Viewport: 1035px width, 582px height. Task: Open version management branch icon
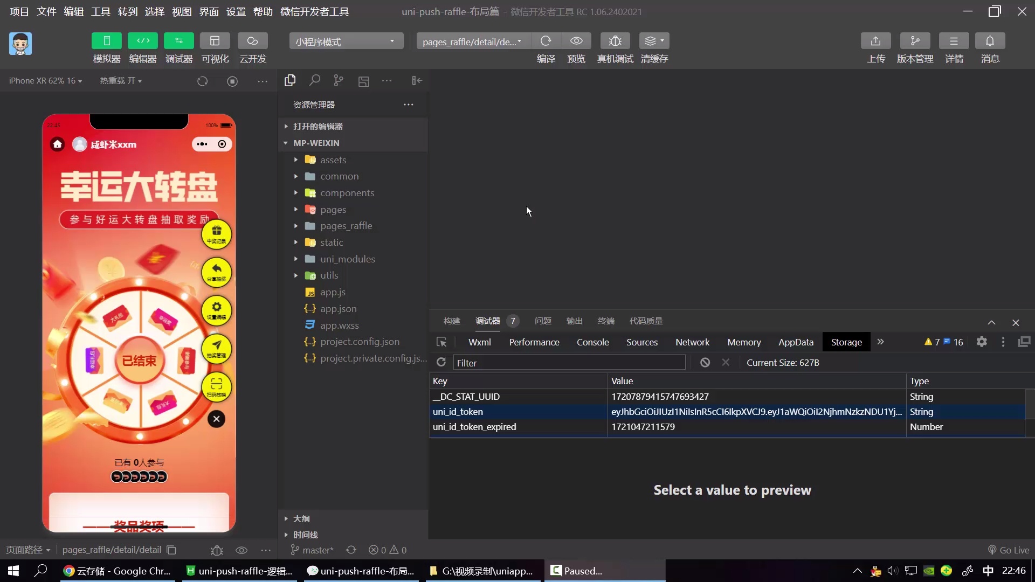915,41
